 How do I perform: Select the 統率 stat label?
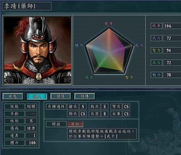coord(156,26)
